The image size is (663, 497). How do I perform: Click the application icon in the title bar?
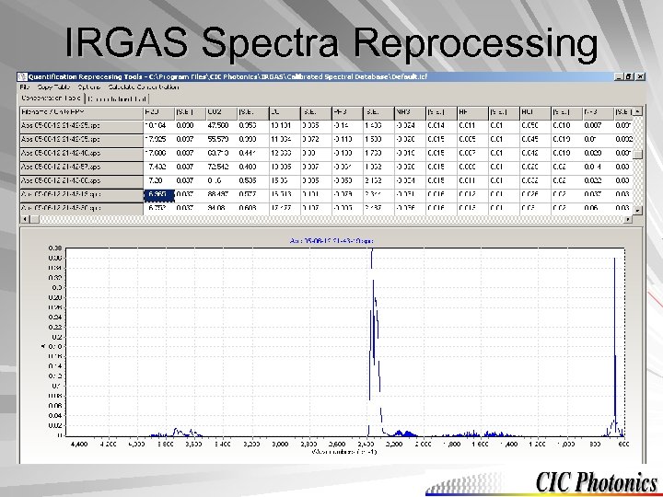[x=22, y=76]
